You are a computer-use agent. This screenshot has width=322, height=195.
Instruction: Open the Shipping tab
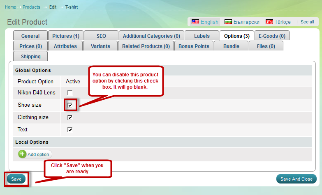click(31, 57)
